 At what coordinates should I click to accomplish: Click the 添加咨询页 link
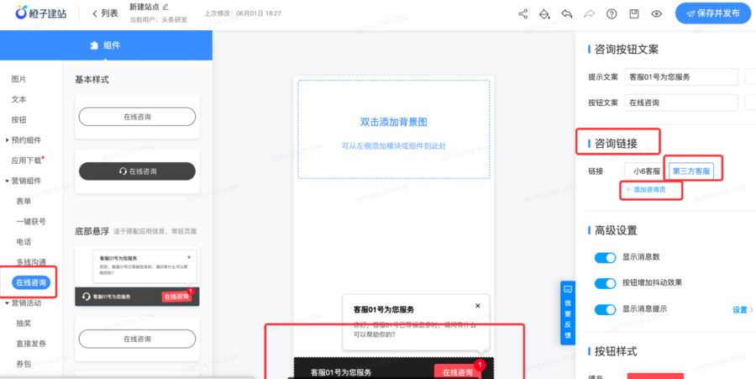(x=650, y=191)
